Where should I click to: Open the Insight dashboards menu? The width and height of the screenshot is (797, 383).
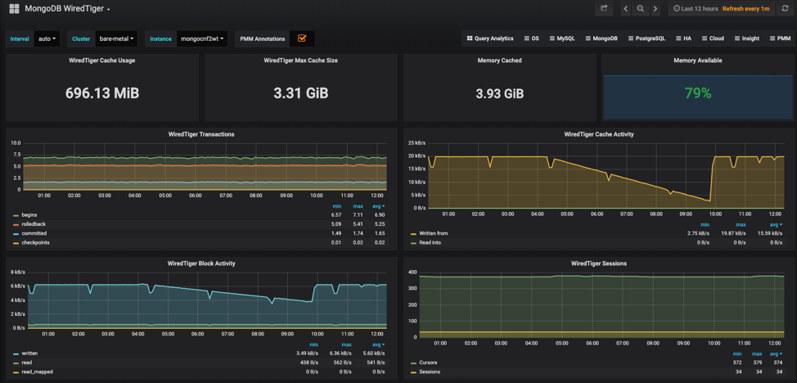[747, 38]
